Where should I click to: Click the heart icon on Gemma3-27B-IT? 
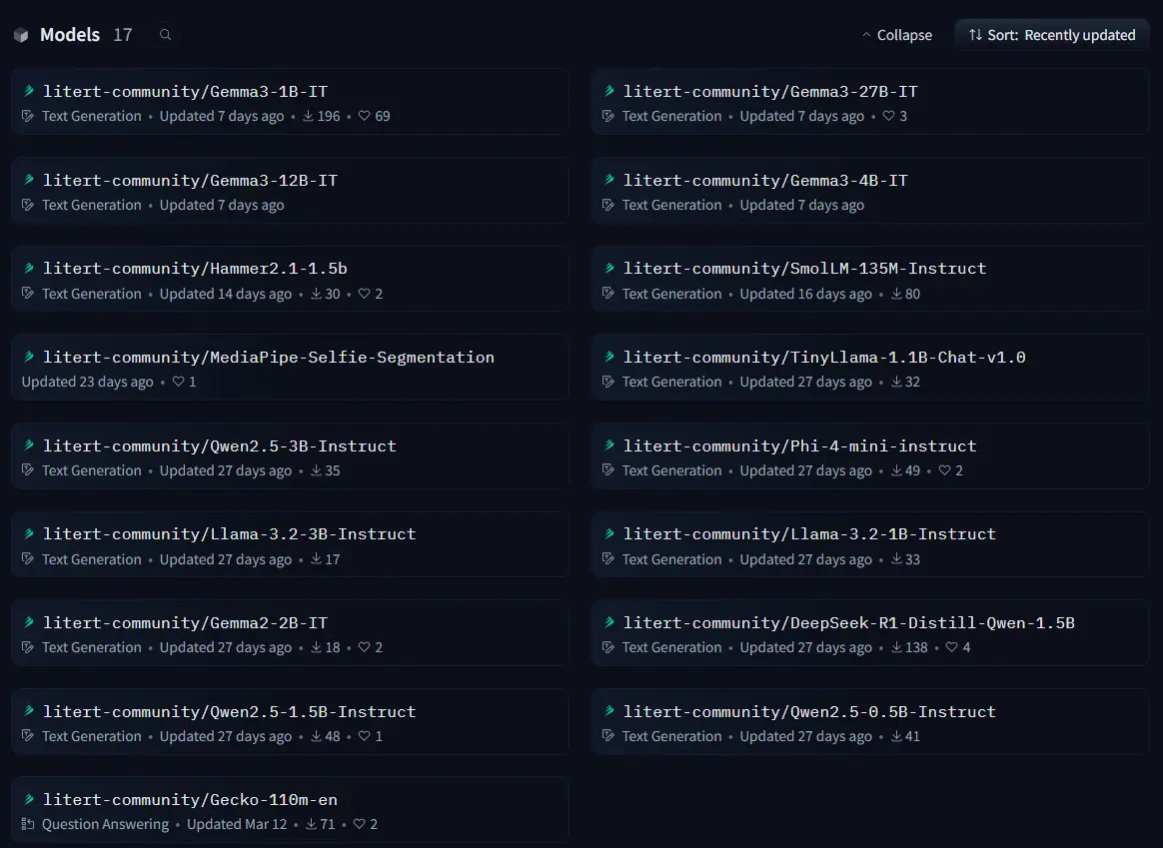point(888,116)
